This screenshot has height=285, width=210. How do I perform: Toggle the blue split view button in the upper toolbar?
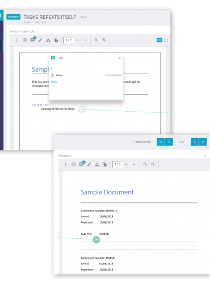pyautogui.click(x=159, y=40)
